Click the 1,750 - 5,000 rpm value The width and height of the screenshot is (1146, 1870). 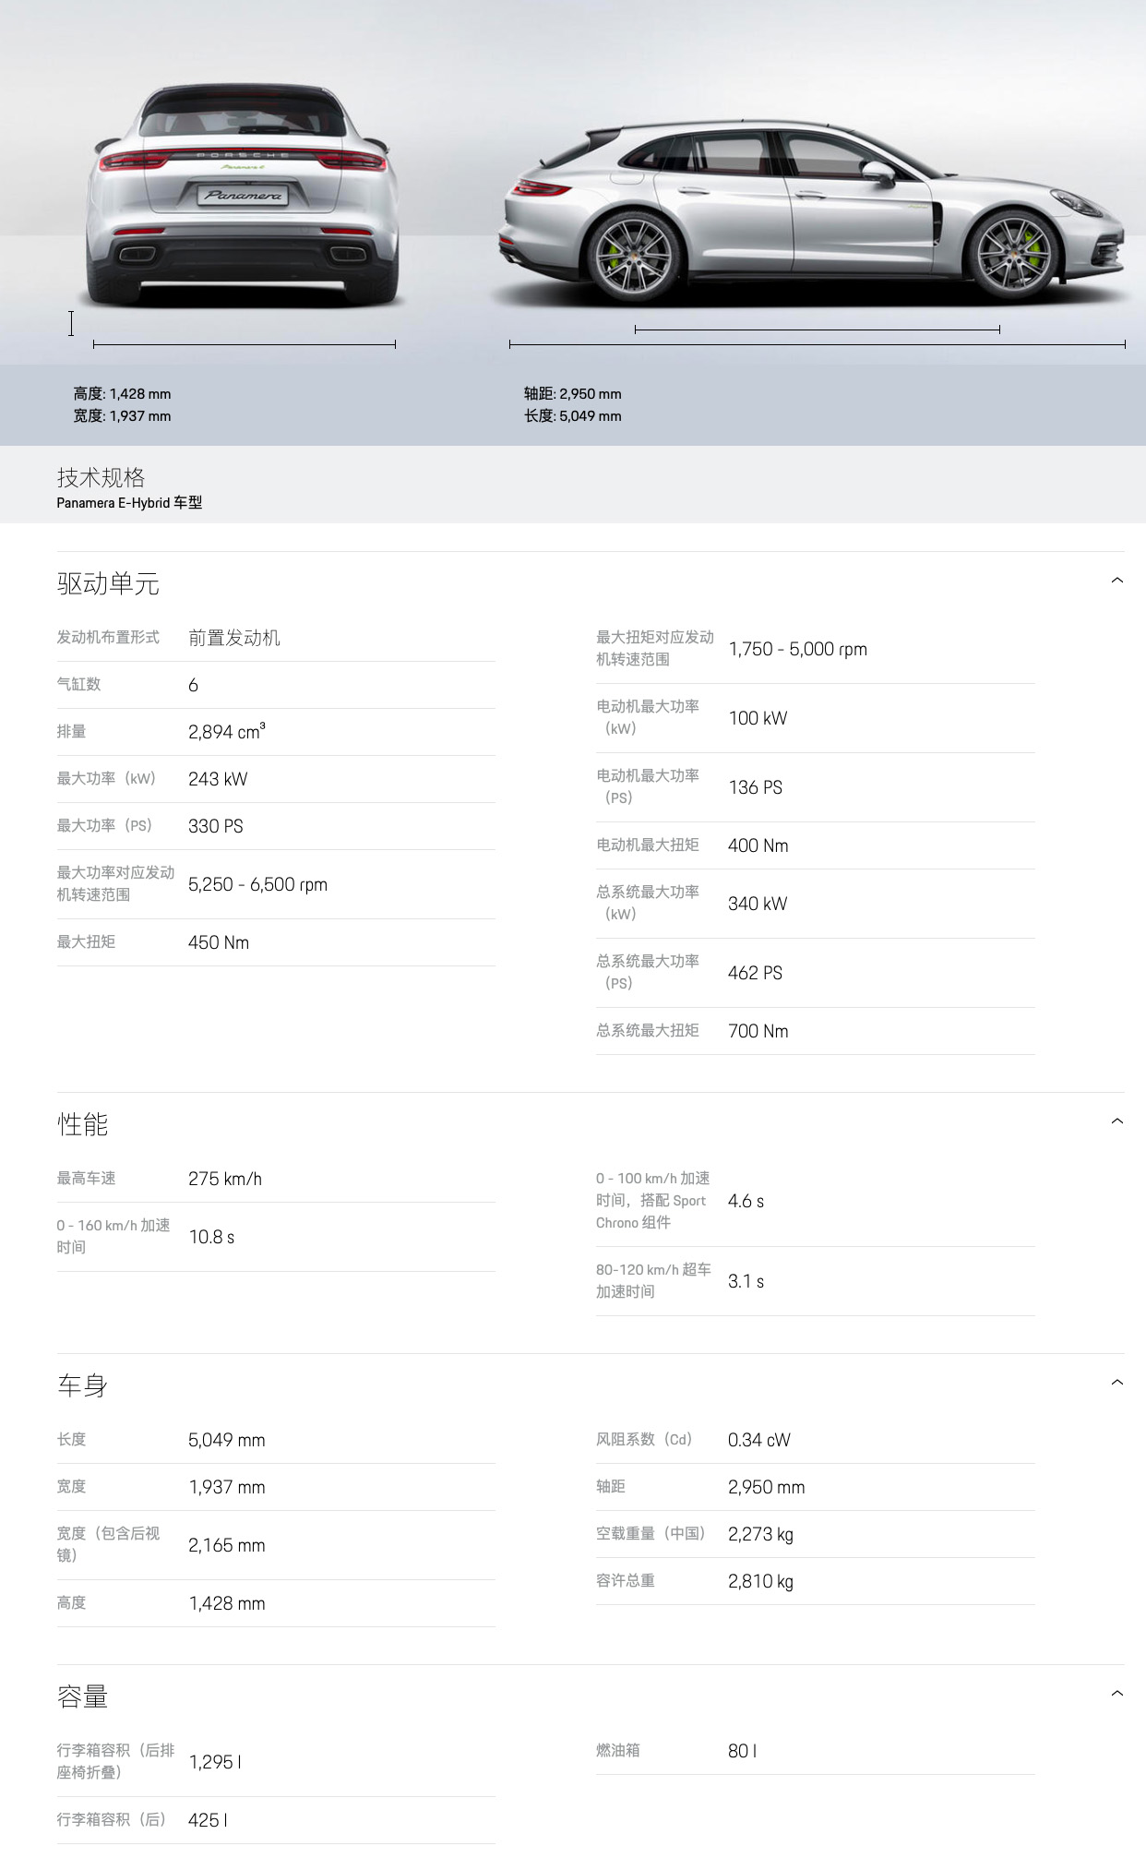[x=798, y=649]
